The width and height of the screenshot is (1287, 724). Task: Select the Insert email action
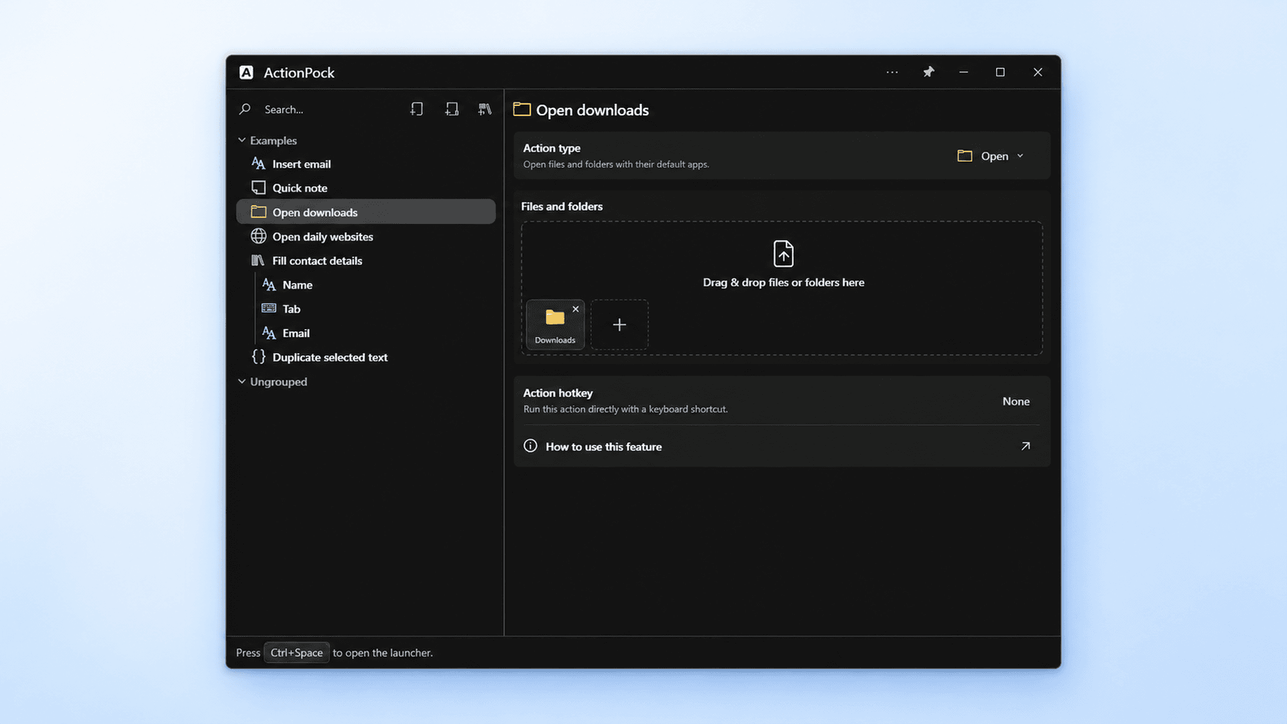366,164
